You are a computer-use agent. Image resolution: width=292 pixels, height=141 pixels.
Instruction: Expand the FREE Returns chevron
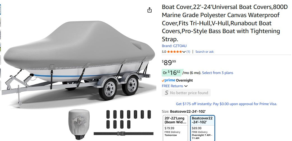pyautogui.click(x=186, y=86)
